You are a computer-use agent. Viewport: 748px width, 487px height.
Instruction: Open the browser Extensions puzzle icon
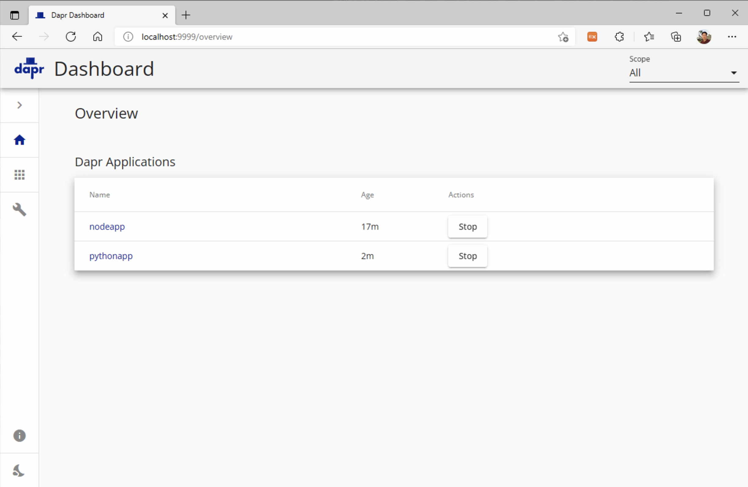click(619, 37)
